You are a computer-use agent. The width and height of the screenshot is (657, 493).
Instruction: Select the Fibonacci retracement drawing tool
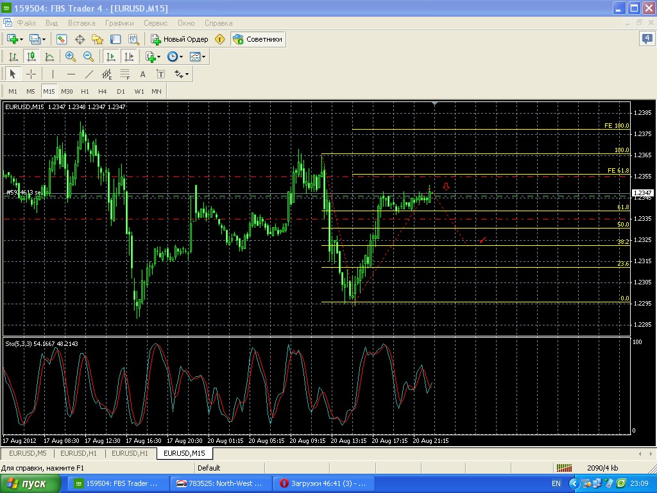click(125, 74)
